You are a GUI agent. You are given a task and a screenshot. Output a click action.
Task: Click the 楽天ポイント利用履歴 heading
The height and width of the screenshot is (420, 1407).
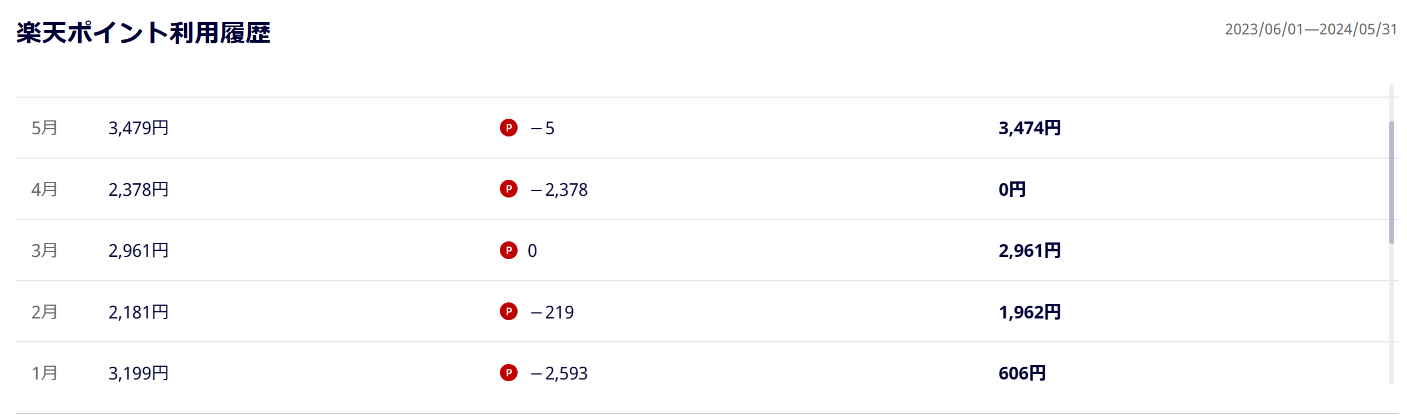click(x=143, y=33)
